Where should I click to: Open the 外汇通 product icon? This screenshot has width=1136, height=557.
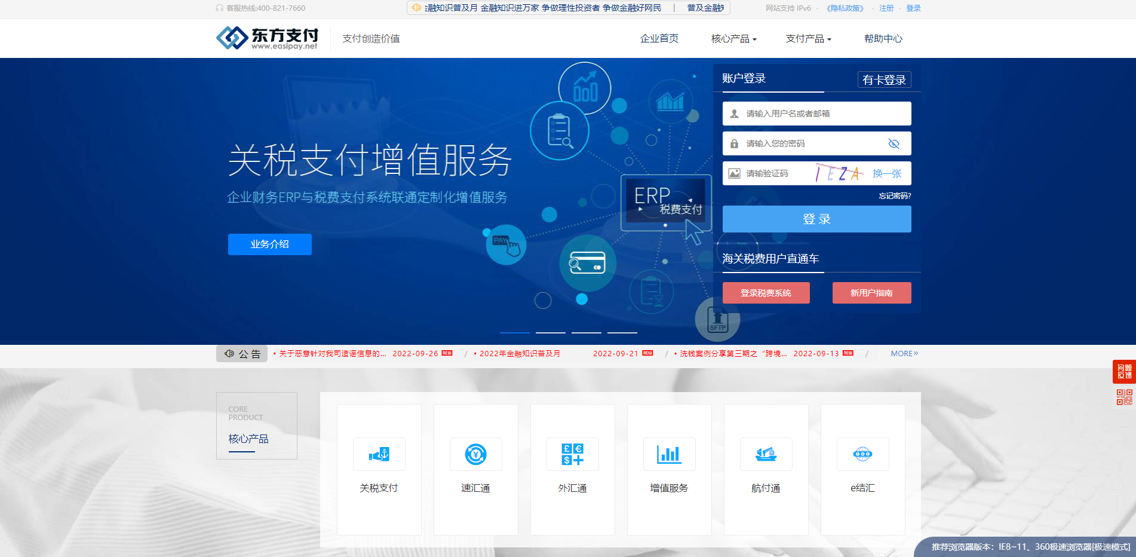[572, 454]
